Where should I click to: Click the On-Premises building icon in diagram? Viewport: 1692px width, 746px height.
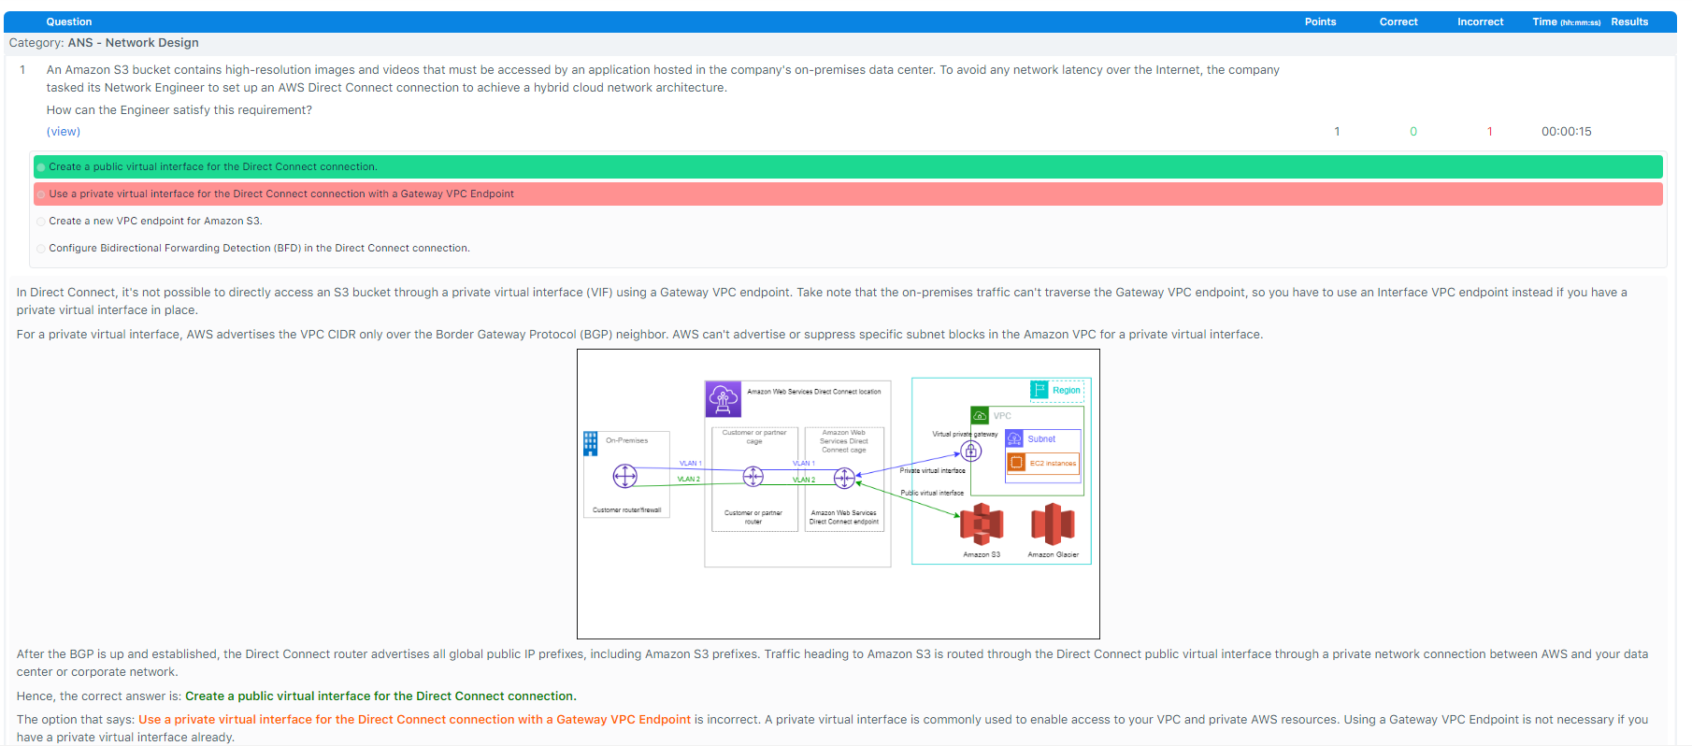click(591, 443)
